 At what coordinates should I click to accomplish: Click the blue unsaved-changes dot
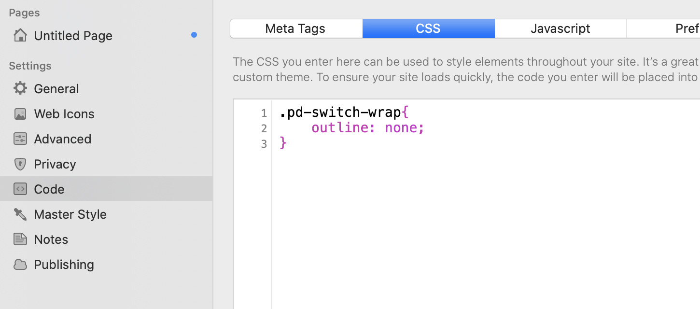194,35
